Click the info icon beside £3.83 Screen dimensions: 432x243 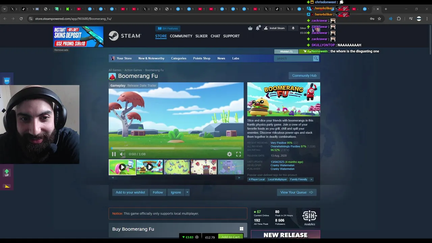tap(197, 237)
